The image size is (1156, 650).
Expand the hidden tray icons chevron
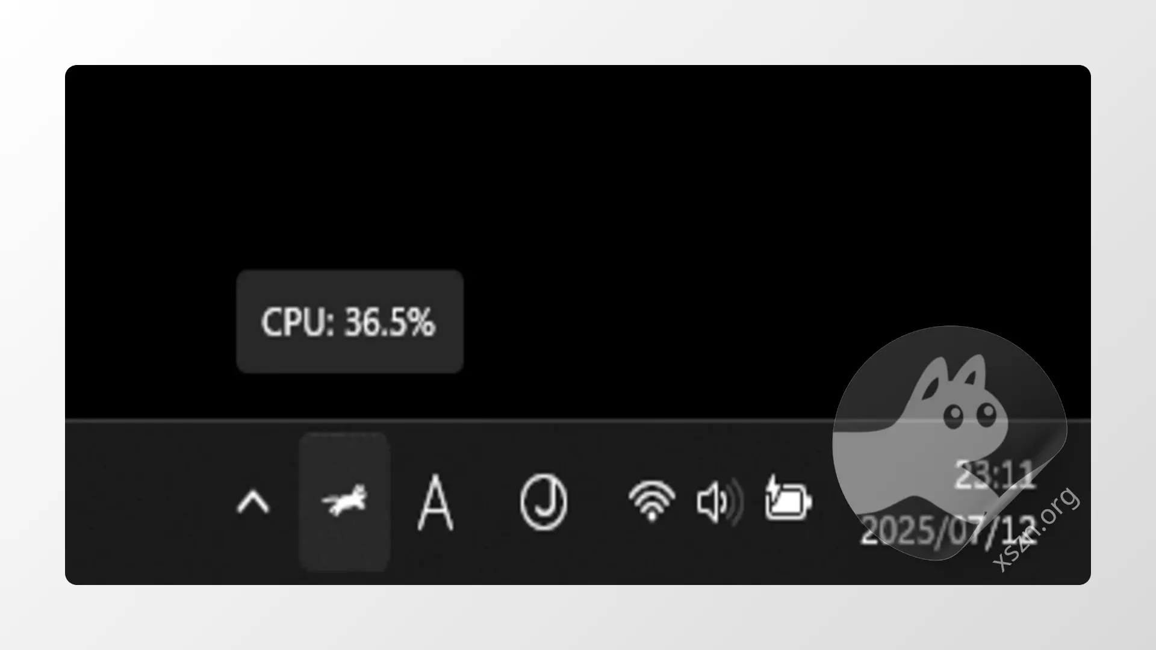pos(253,502)
